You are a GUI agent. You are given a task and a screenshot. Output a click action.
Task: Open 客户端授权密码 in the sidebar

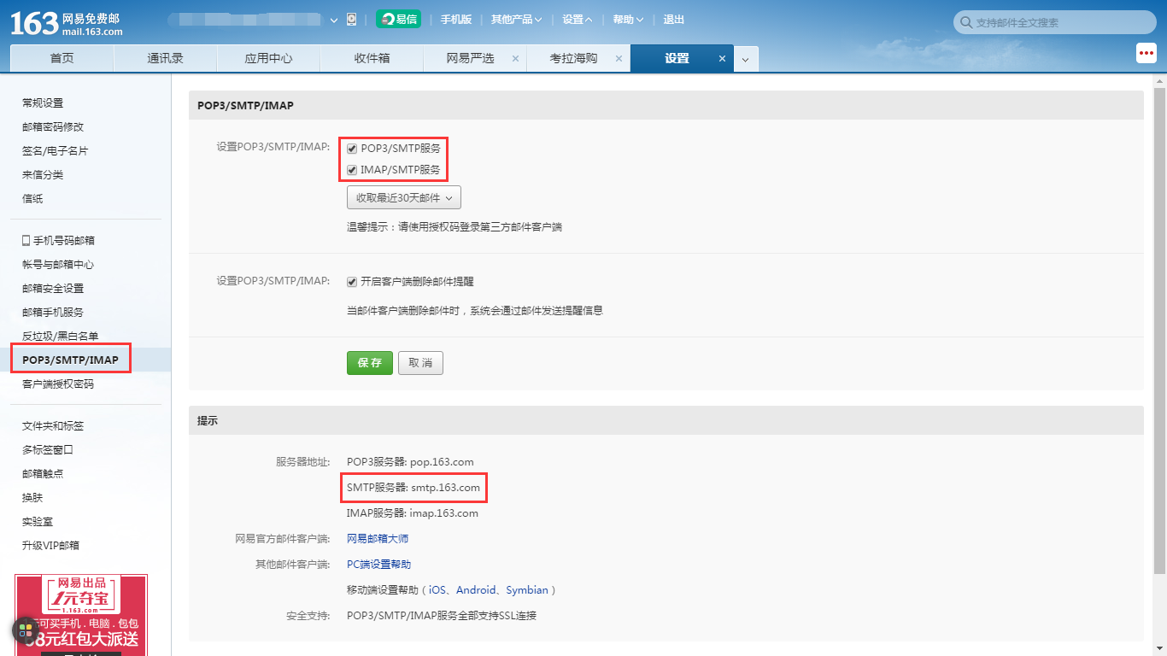(58, 384)
